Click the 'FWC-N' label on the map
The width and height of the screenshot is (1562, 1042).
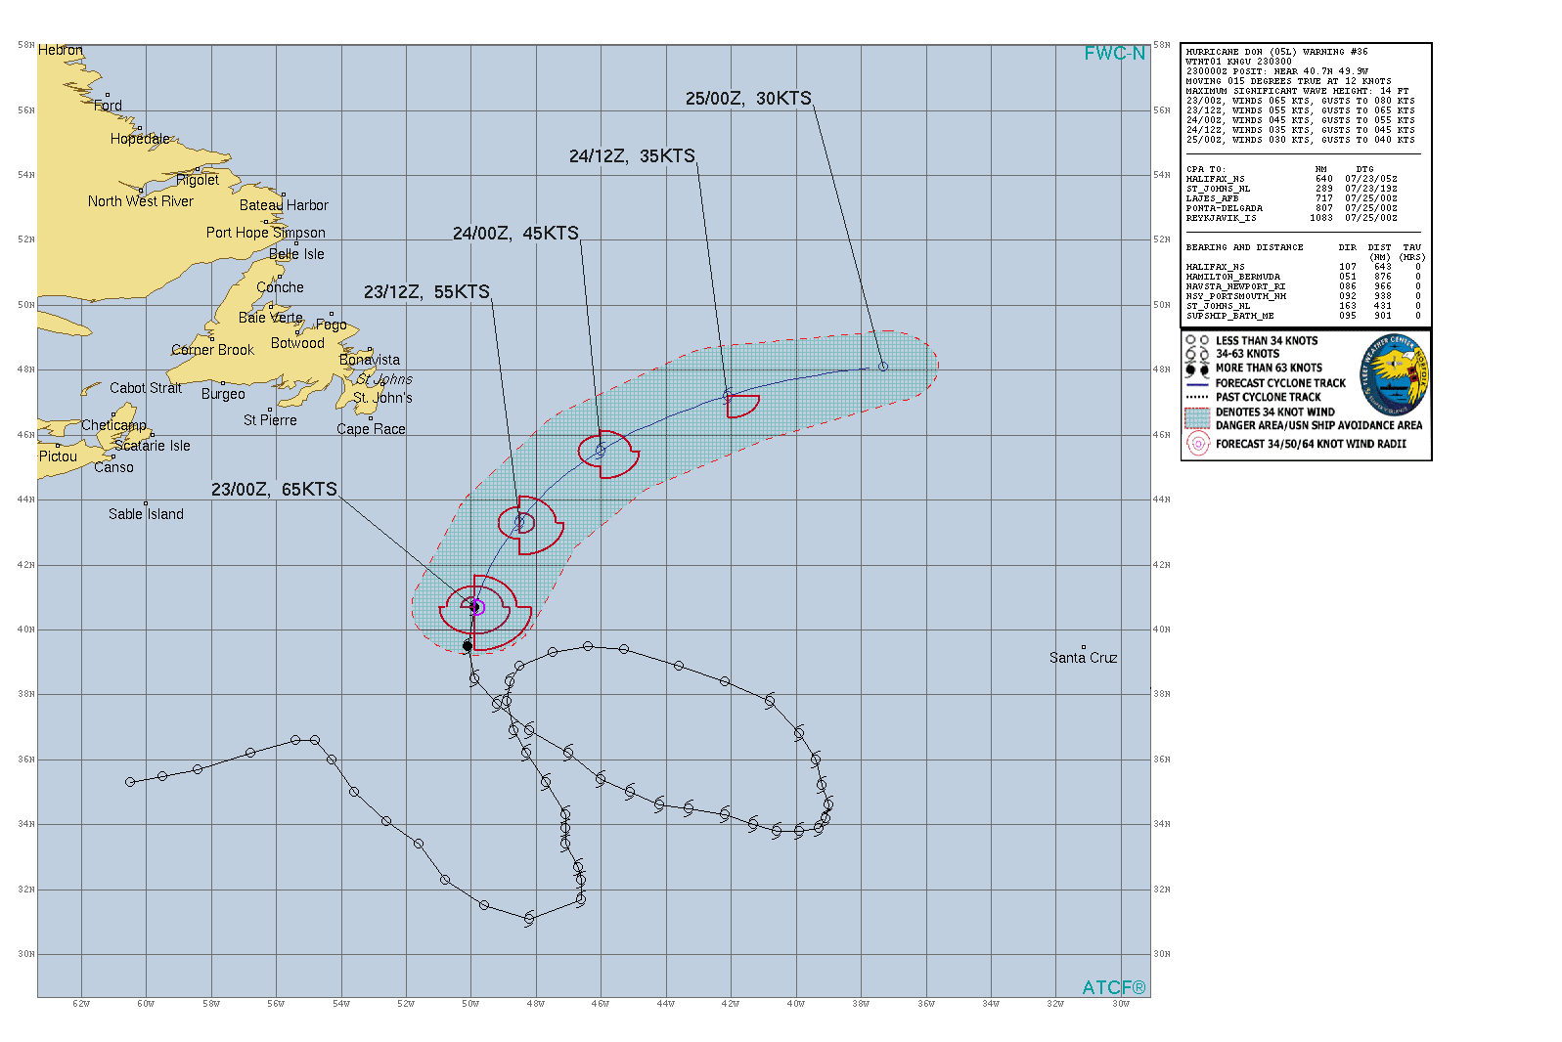[1114, 54]
